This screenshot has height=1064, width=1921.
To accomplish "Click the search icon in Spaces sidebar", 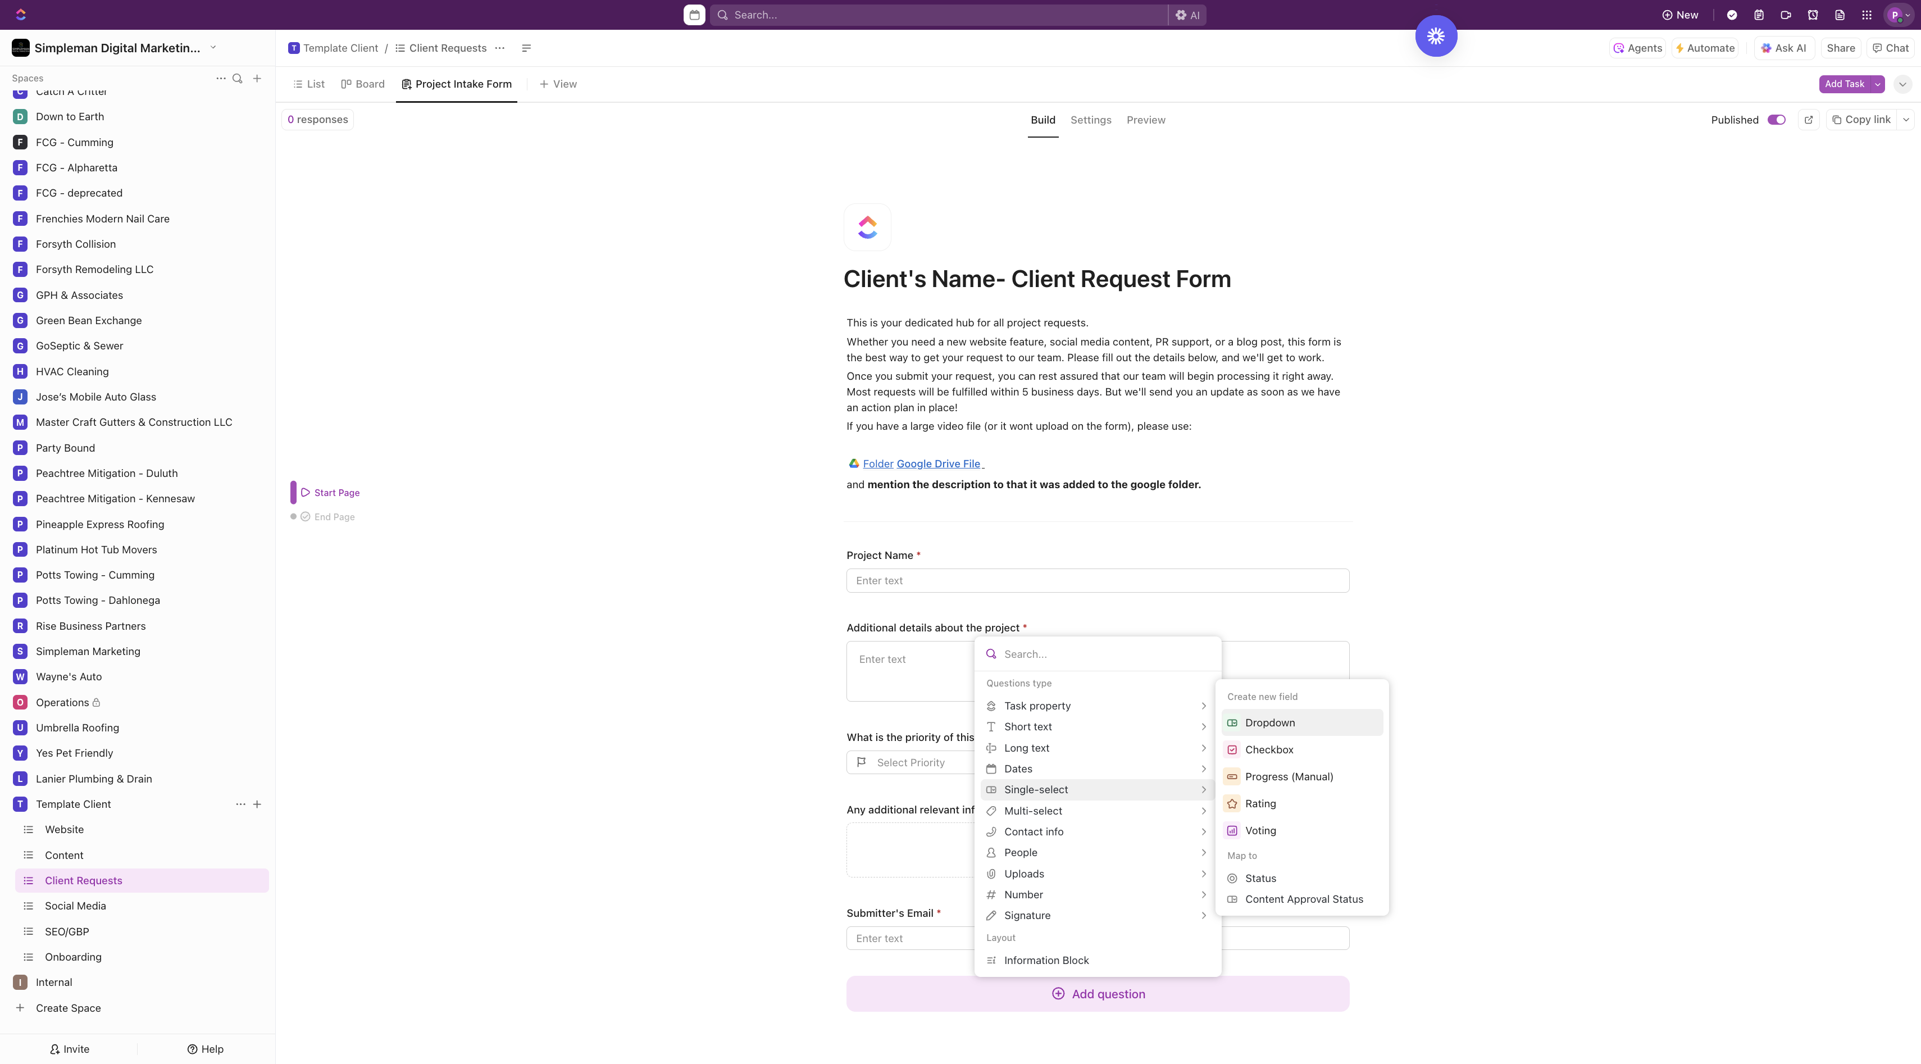I will 237,78.
